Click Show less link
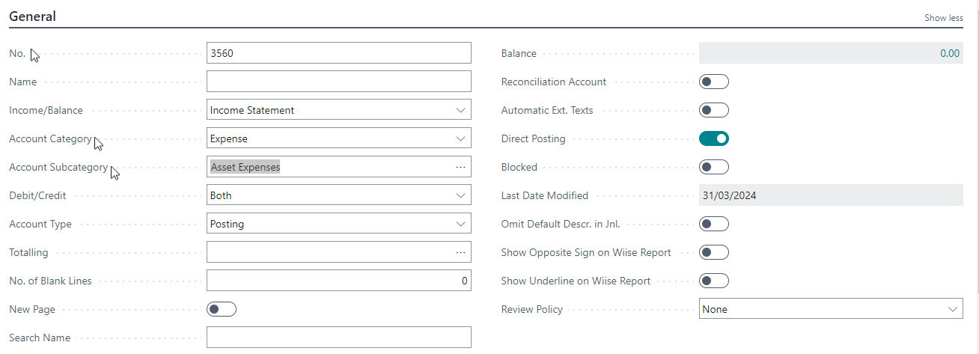The width and height of the screenshot is (979, 354). tap(943, 18)
